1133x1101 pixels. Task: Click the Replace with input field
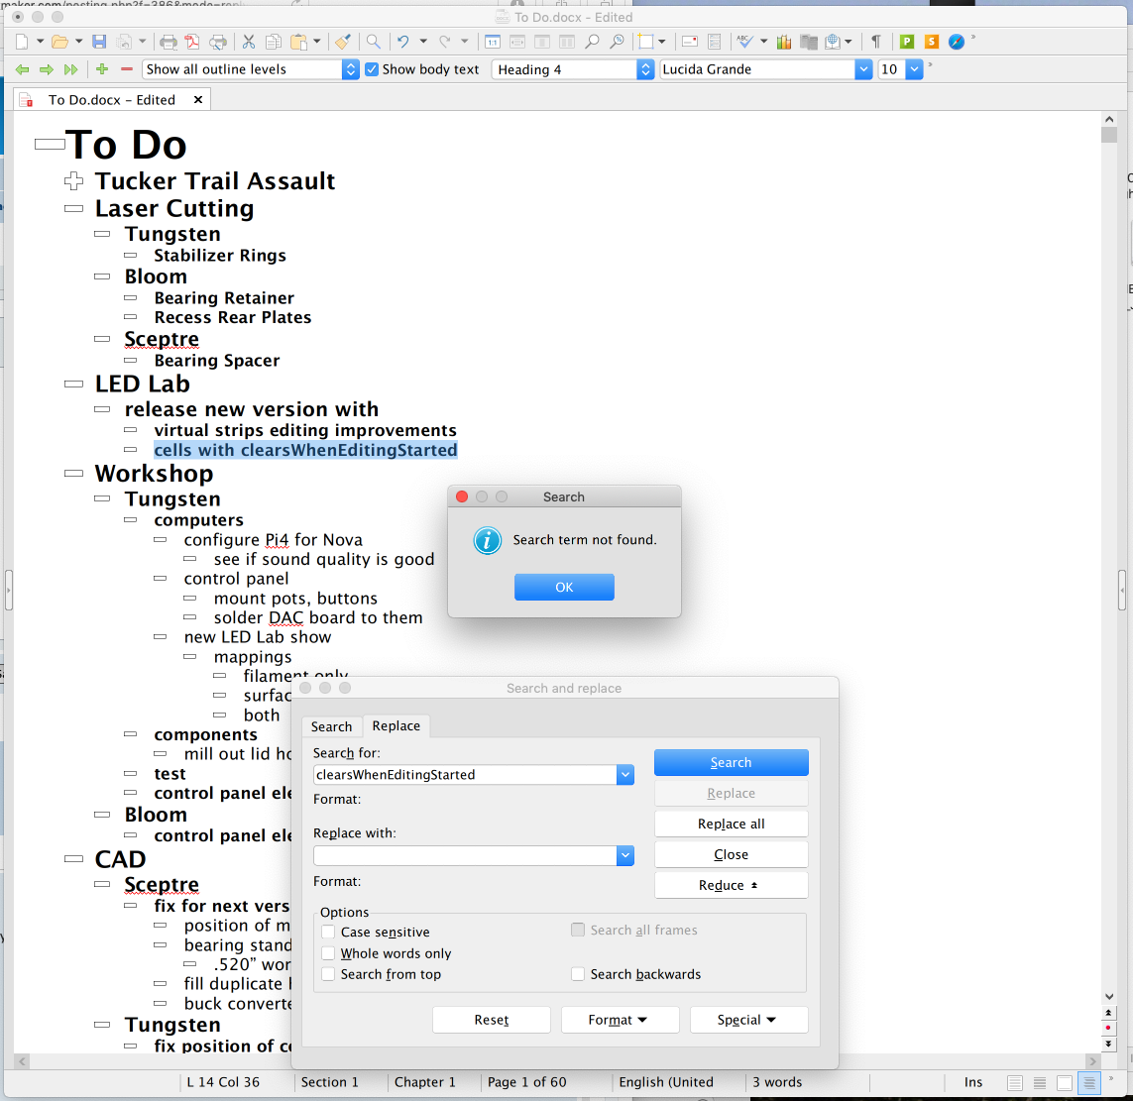(x=465, y=855)
